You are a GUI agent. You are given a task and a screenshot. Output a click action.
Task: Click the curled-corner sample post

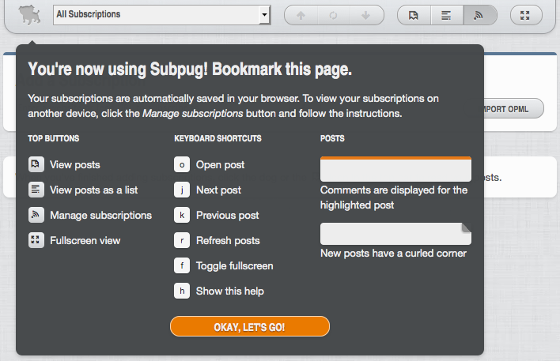[x=395, y=234]
